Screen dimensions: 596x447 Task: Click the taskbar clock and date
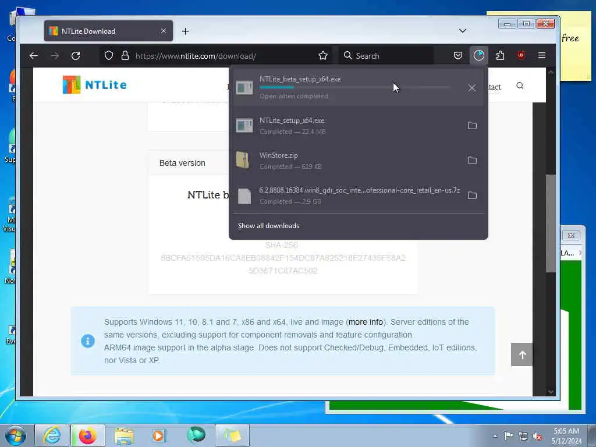click(x=566, y=436)
